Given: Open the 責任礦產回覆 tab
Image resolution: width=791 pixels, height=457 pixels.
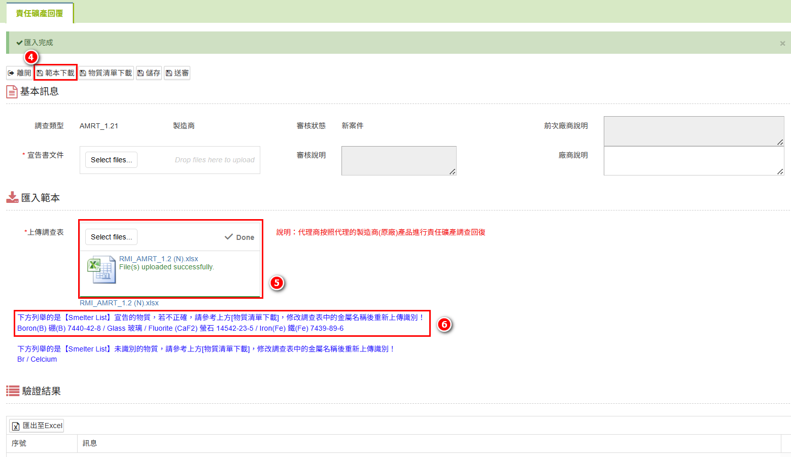Looking at the screenshot, I should [x=40, y=13].
